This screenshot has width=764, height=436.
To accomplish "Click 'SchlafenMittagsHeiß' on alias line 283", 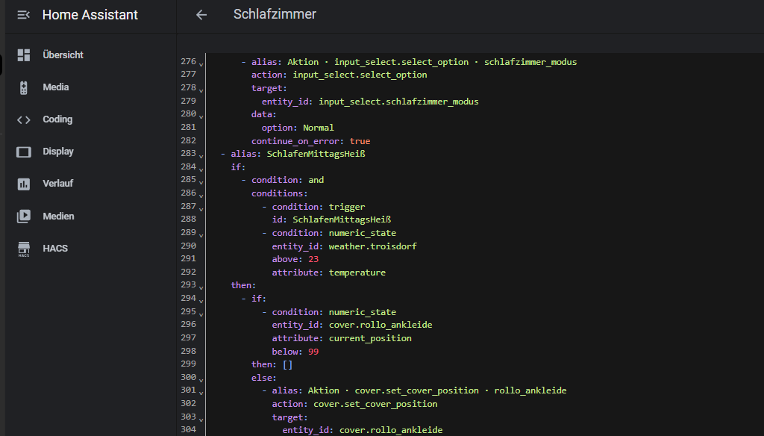I will click(x=316, y=154).
